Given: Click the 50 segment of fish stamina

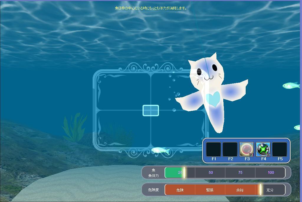Looking at the screenshot, I should click(210, 173).
